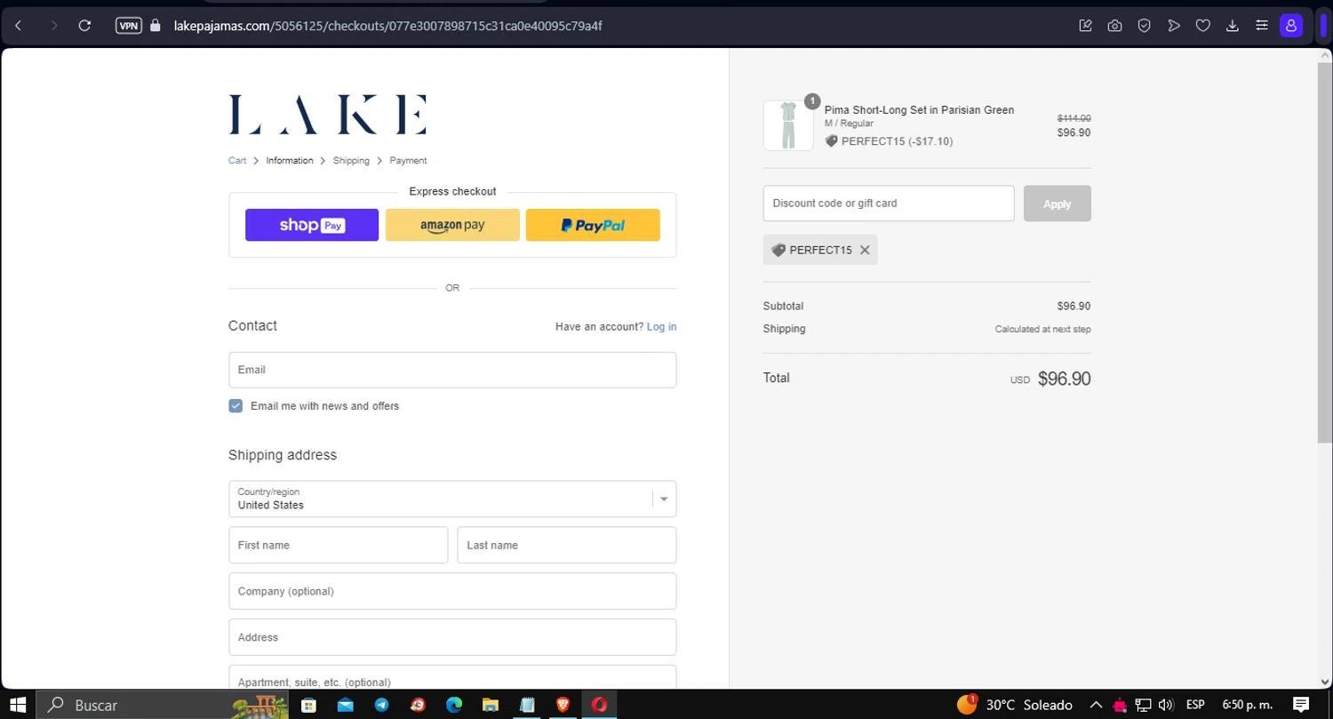Open Microsoft Store from the taskbar
Screen dimensions: 1333x719
point(308,705)
